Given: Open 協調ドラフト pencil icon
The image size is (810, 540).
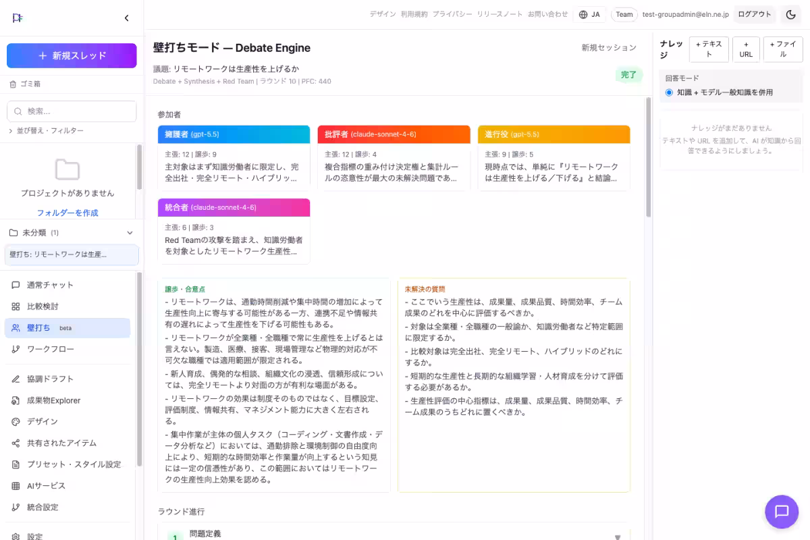Looking at the screenshot, I should point(16,379).
